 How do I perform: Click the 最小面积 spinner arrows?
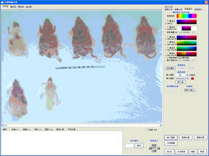click(x=187, y=75)
